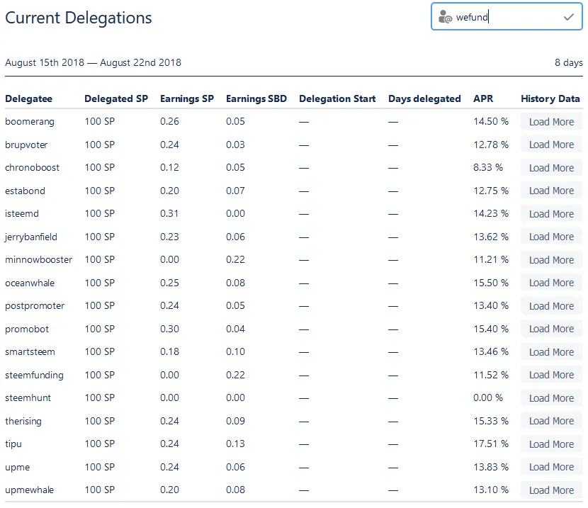Viewport: 588px width, 508px height.
Task: Click the Days delegated column header
Action: click(x=424, y=98)
